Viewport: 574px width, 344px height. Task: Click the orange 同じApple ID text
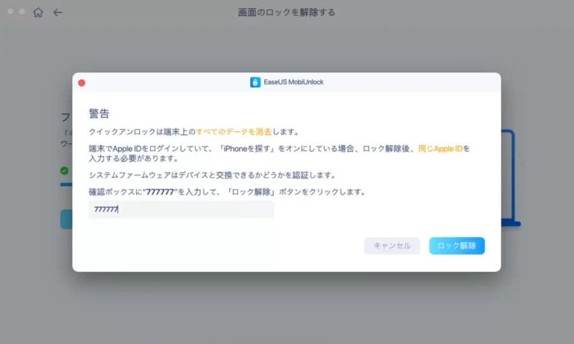pos(440,149)
